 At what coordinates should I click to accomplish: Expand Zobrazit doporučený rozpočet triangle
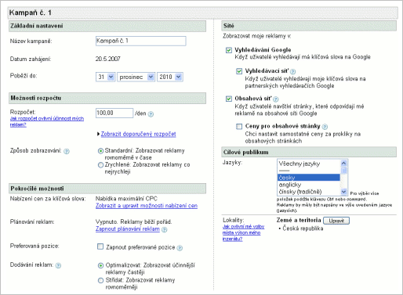(x=98, y=134)
